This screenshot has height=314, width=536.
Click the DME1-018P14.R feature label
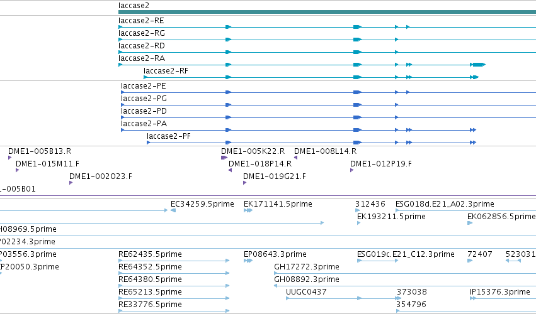click(260, 164)
